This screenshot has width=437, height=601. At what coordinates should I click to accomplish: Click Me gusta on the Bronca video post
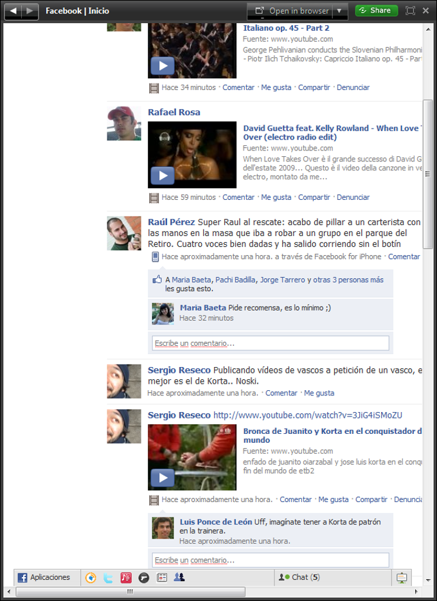click(x=334, y=500)
